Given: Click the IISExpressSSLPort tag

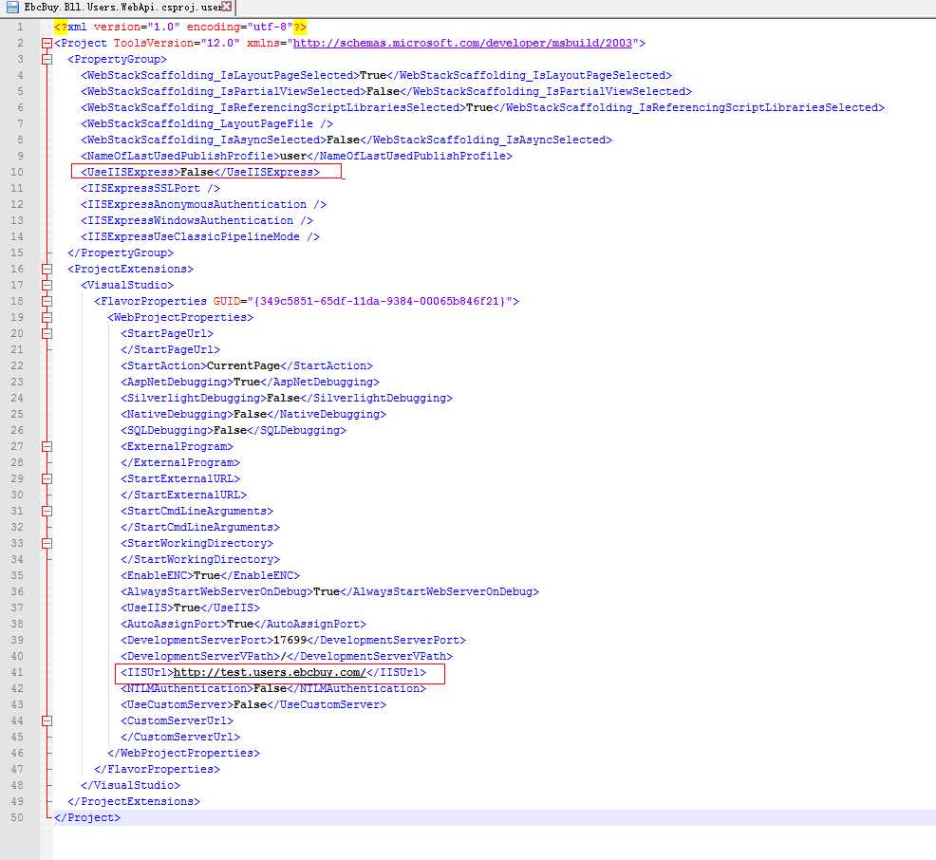Looking at the screenshot, I should (x=150, y=188).
